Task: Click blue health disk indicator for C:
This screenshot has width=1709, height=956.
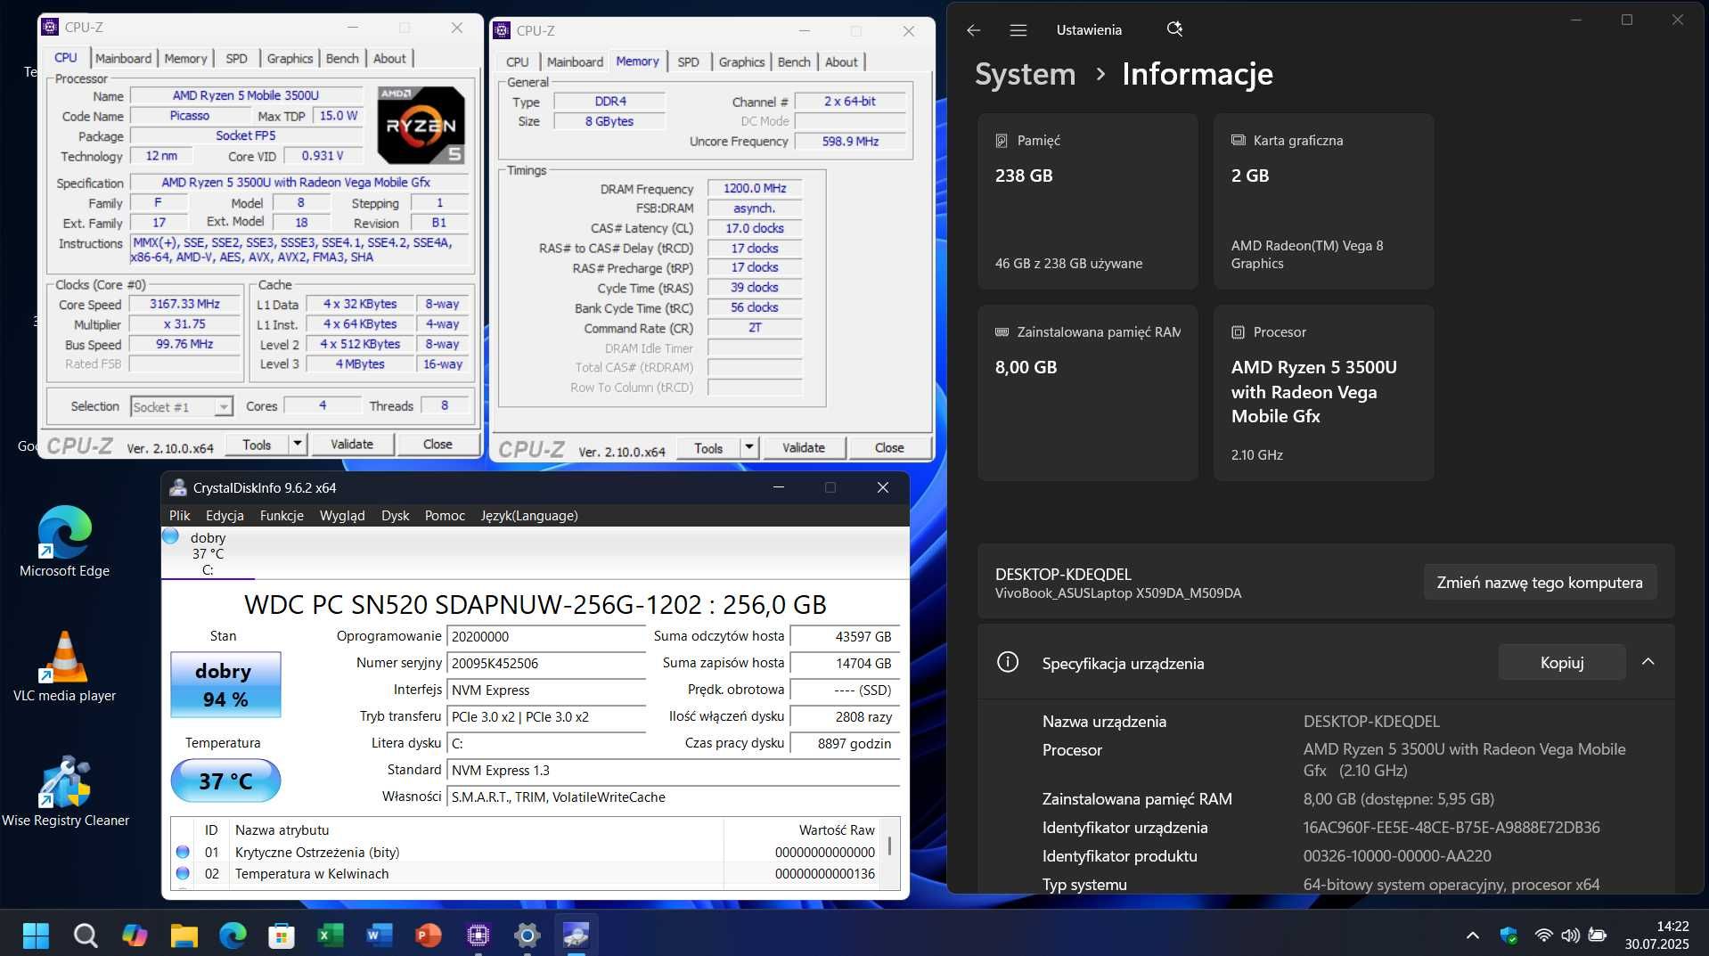Action: coord(171,536)
